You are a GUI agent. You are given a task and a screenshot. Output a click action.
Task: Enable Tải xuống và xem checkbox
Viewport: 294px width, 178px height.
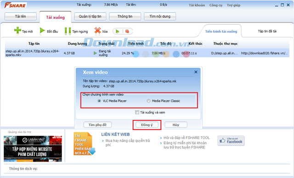[137, 112]
